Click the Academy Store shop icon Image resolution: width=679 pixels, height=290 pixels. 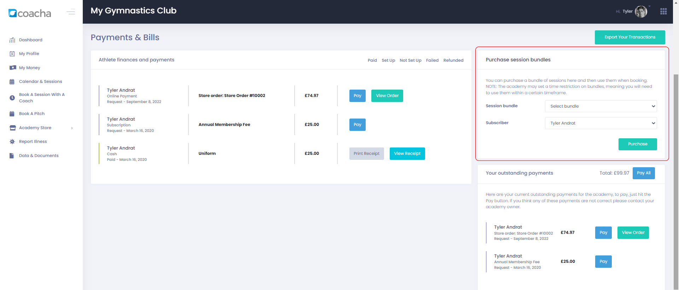pos(12,128)
